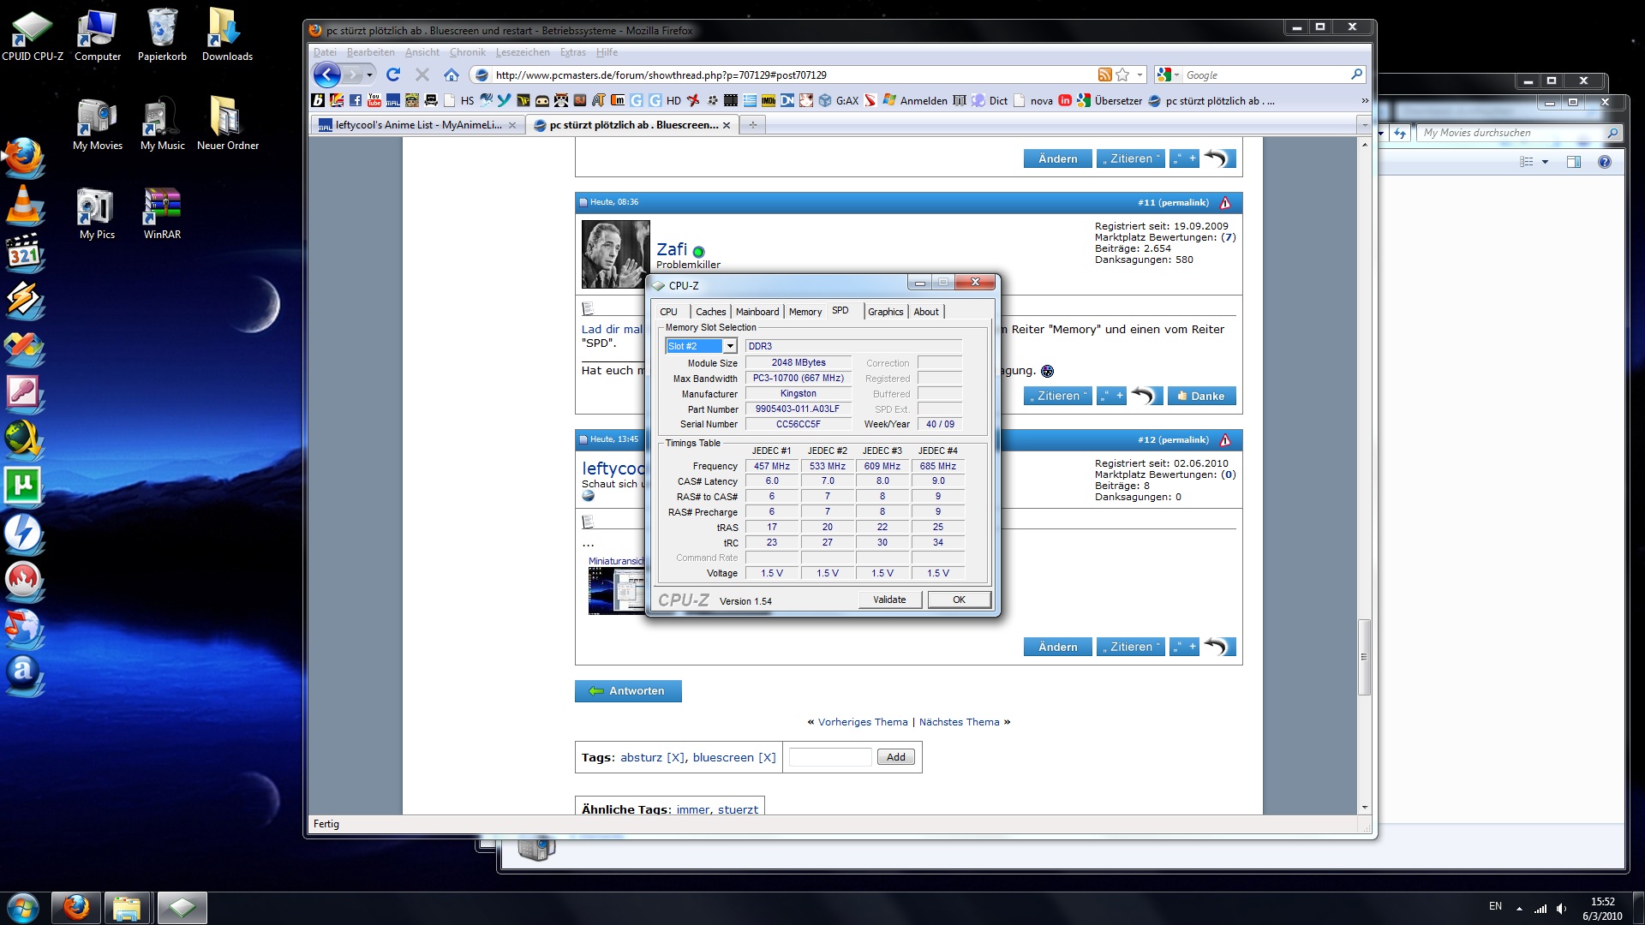Go back with the Firefox back arrow
The image size is (1645, 925).
[326, 75]
